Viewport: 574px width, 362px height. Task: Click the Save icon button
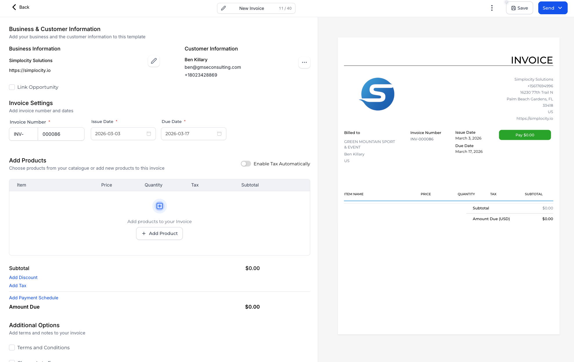click(x=513, y=8)
